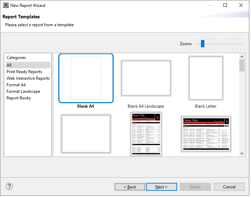Click the Zoom slider track right end
This screenshot has width=251, height=197.
point(243,44)
